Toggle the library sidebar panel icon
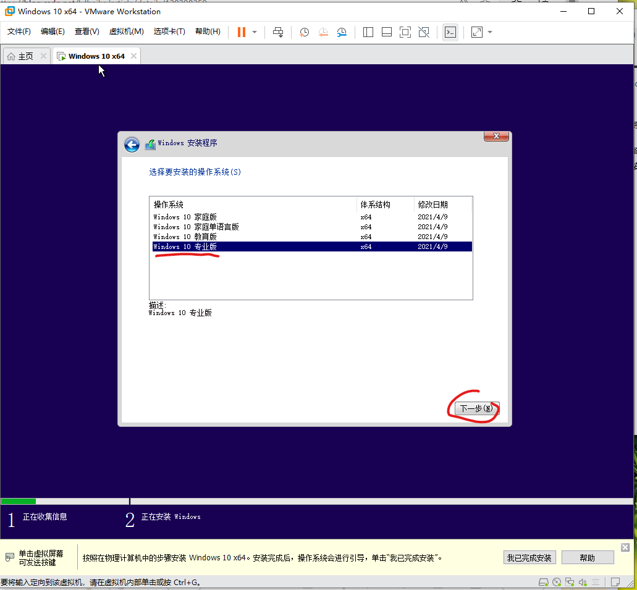This screenshot has height=590, width=637. point(368,32)
